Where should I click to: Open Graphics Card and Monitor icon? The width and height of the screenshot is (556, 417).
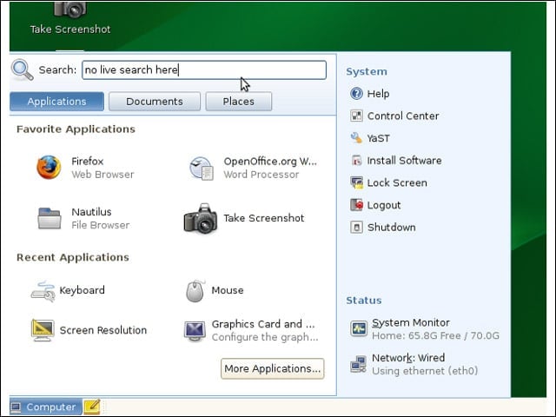click(195, 330)
